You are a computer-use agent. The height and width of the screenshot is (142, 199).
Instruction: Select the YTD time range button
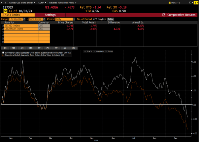30,48
